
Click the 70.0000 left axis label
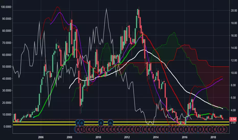7,43
